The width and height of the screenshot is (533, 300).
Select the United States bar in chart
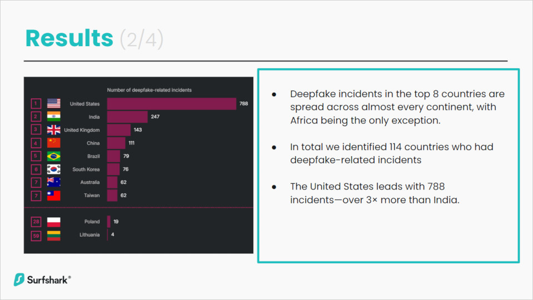coord(172,104)
